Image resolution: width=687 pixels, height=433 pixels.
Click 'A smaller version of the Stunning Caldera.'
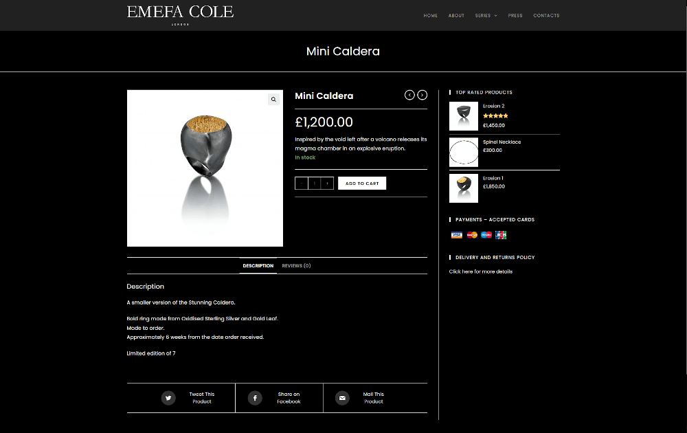click(181, 302)
